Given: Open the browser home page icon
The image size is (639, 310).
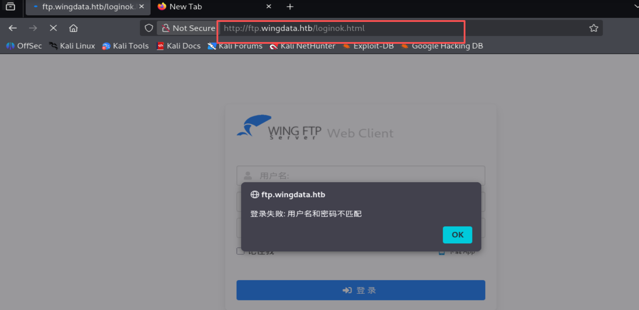Looking at the screenshot, I should pos(74,28).
